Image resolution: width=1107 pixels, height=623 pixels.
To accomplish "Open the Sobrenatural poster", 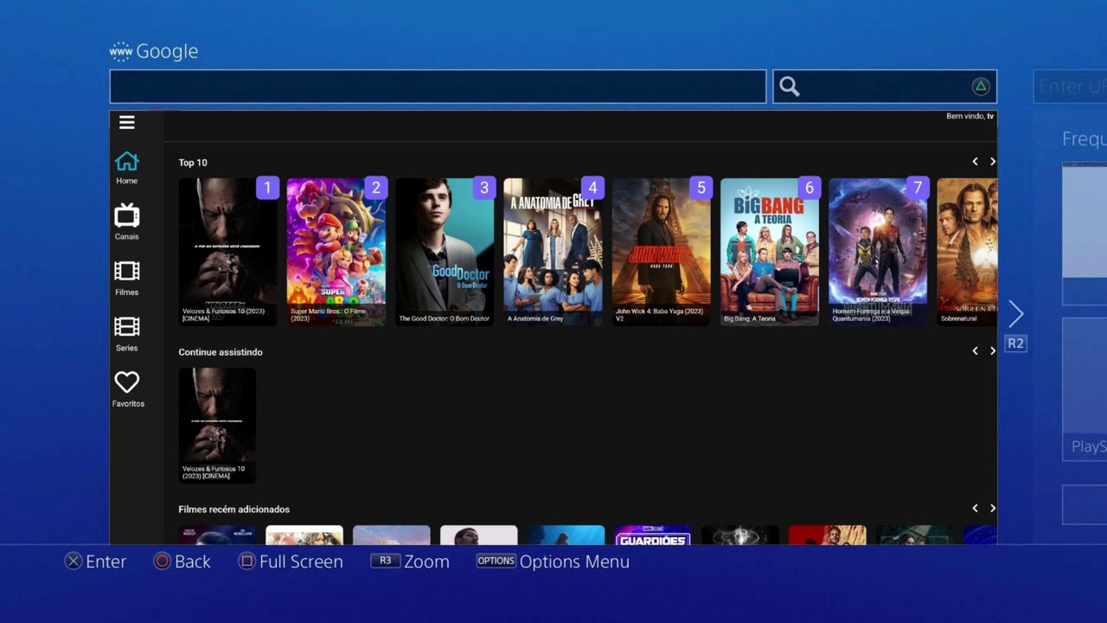I will tap(967, 252).
